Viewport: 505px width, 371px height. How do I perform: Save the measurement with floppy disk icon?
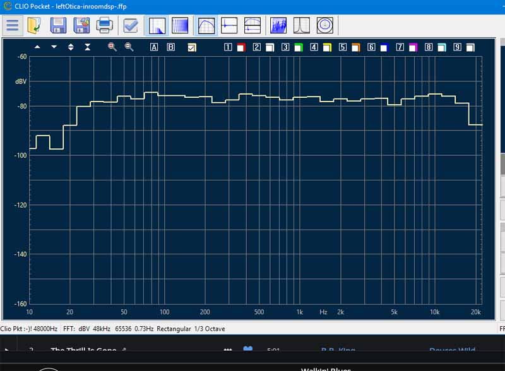58,25
